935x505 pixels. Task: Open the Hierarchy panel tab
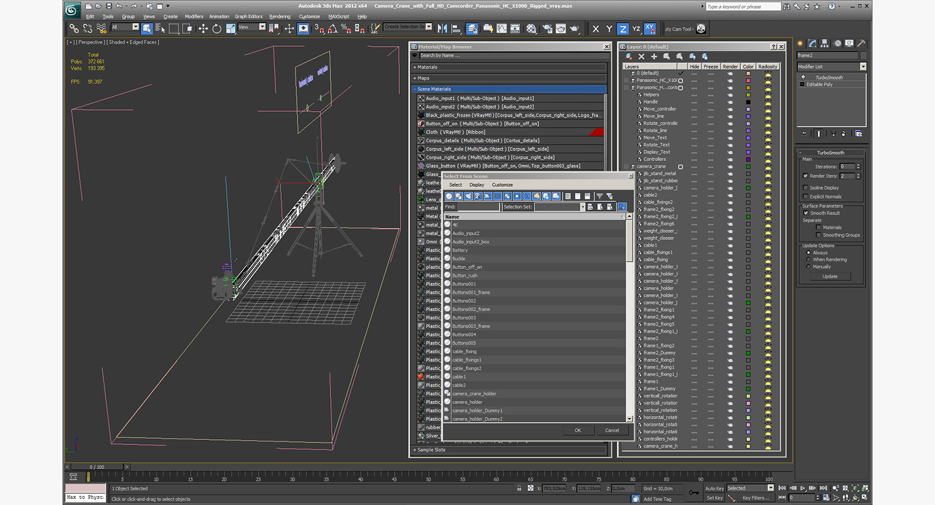(826, 44)
